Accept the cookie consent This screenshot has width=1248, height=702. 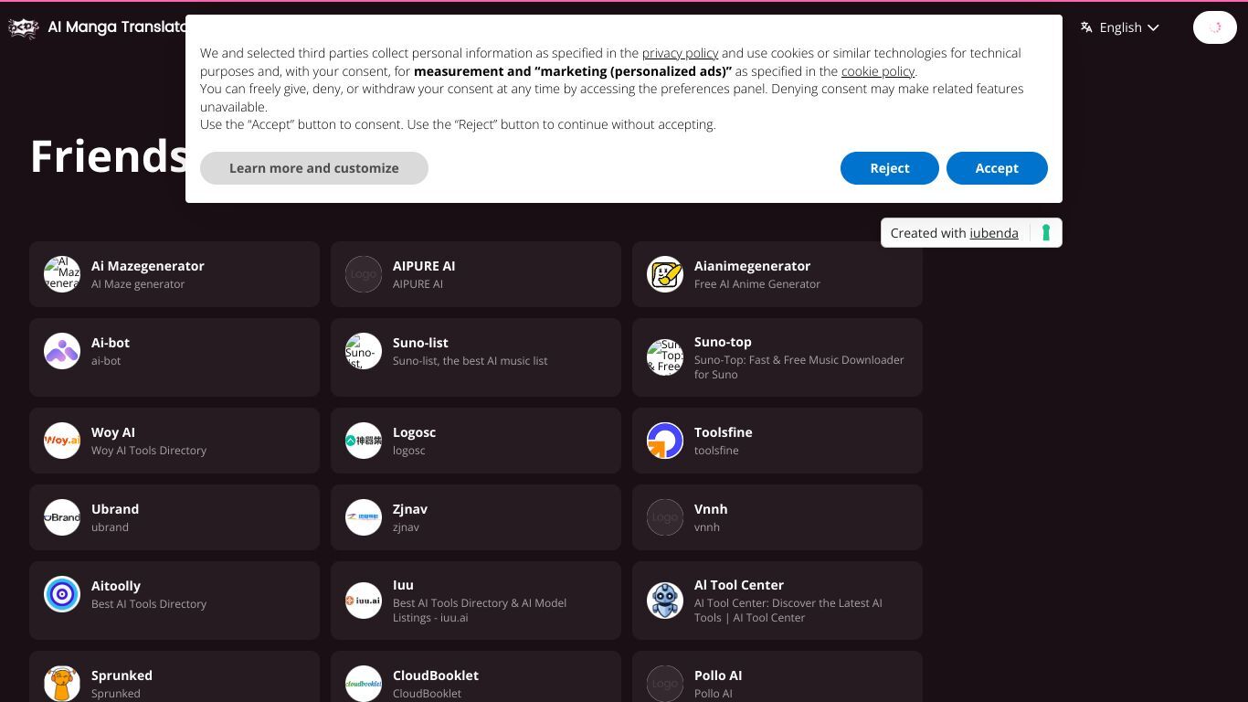(x=997, y=168)
